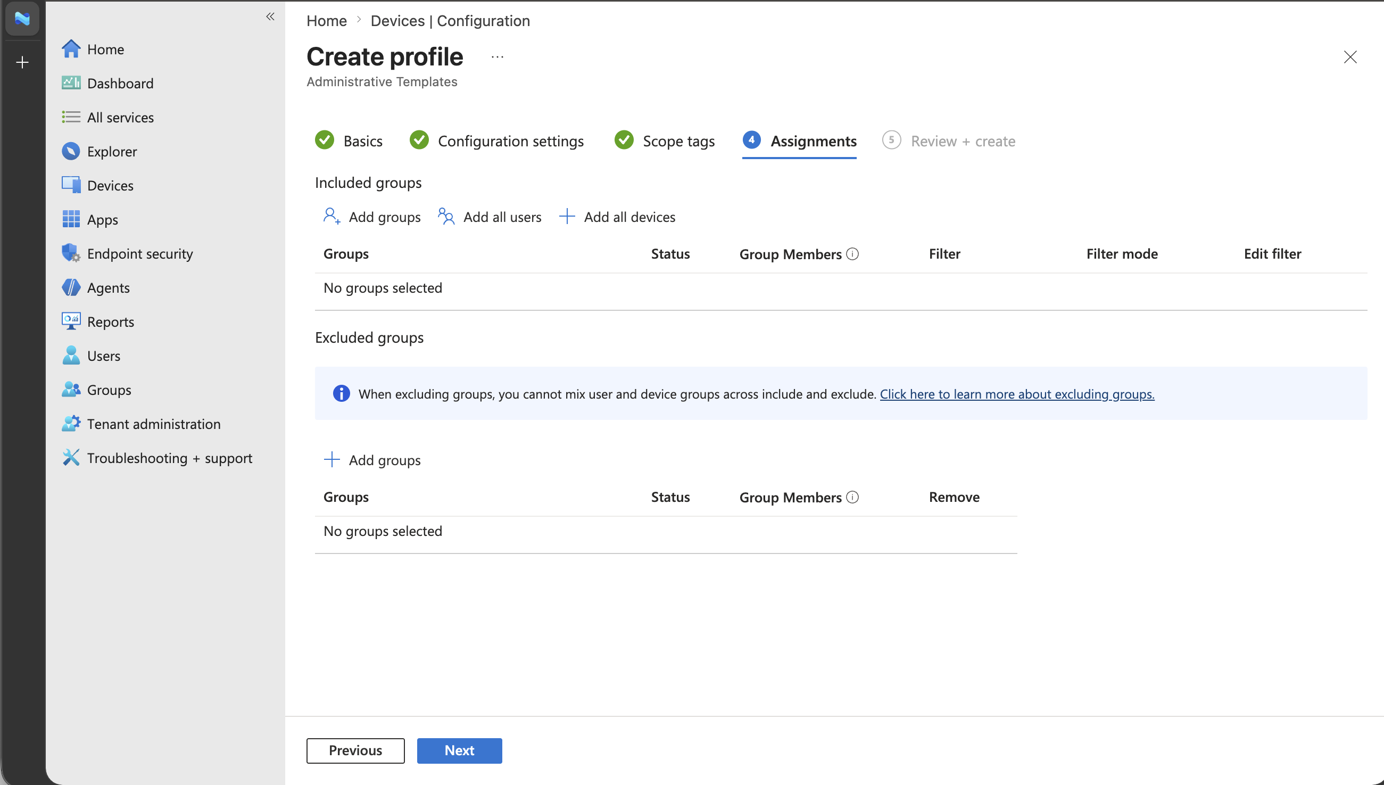Open the Tenant administration gear icon

pos(71,424)
